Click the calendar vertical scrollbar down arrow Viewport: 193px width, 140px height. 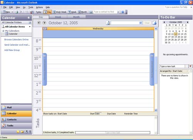(156, 110)
